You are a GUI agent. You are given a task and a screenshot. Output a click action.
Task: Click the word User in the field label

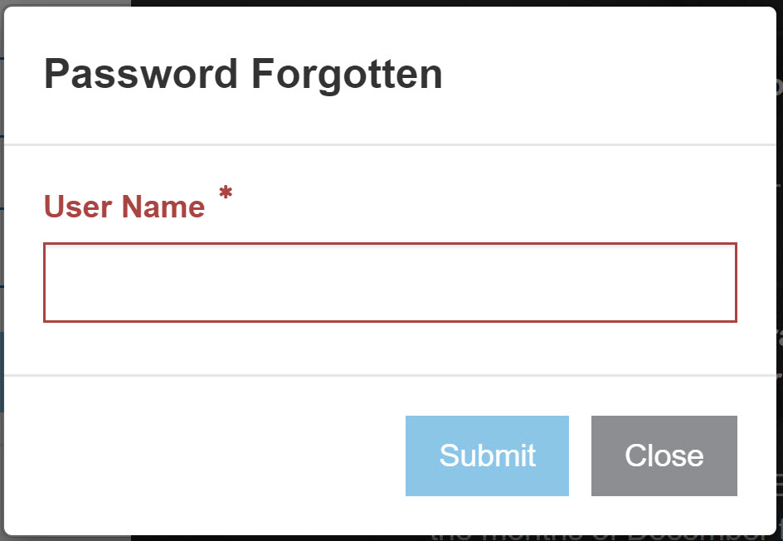[x=79, y=207]
